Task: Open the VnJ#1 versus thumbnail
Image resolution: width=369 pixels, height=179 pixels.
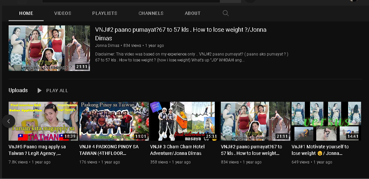Action: 326,121
